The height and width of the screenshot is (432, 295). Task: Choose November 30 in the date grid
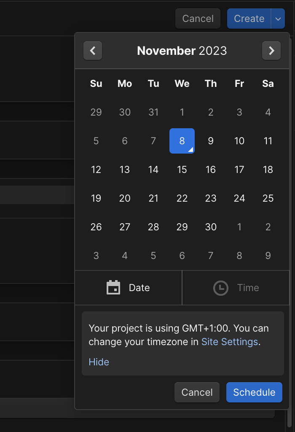pos(211,227)
